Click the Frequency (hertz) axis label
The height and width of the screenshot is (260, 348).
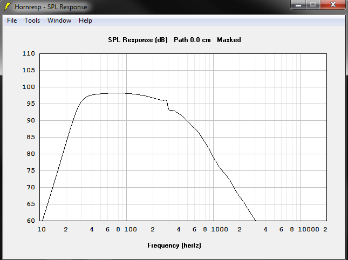pyautogui.click(x=174, y=245)
